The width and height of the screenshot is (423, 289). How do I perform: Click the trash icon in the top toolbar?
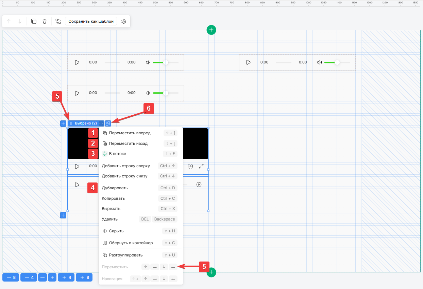(x=45, y=21)
